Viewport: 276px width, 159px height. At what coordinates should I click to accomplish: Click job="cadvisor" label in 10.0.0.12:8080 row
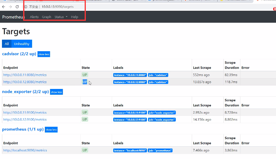point(158,82)
